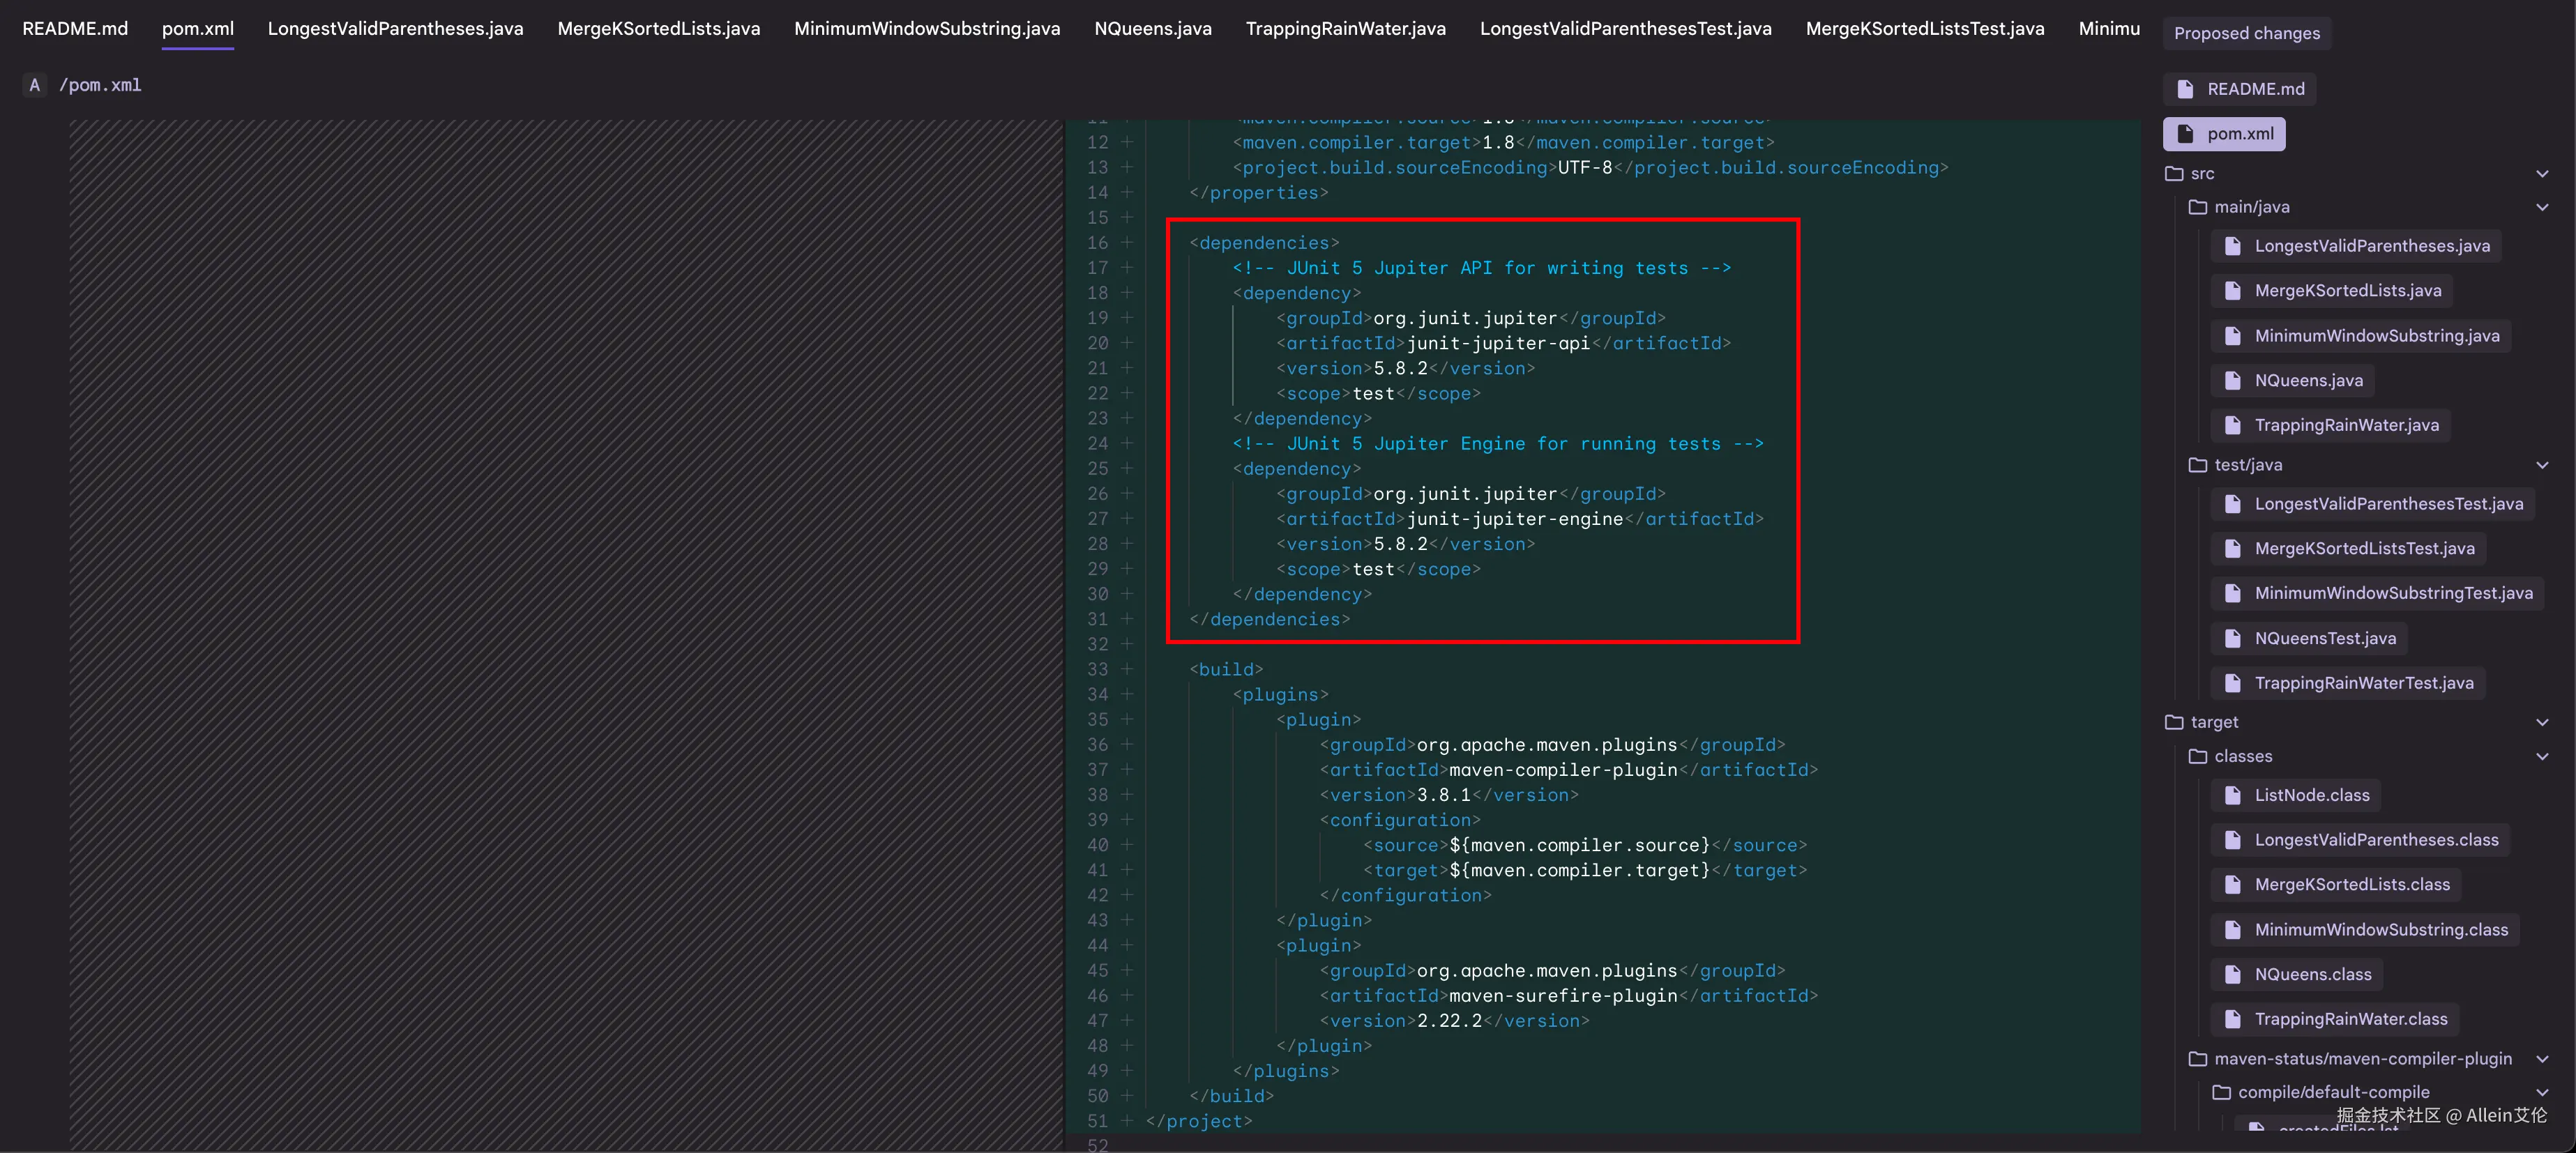Open the NQueens.java tab
2576x1153 pixels.
(1152, 29)
